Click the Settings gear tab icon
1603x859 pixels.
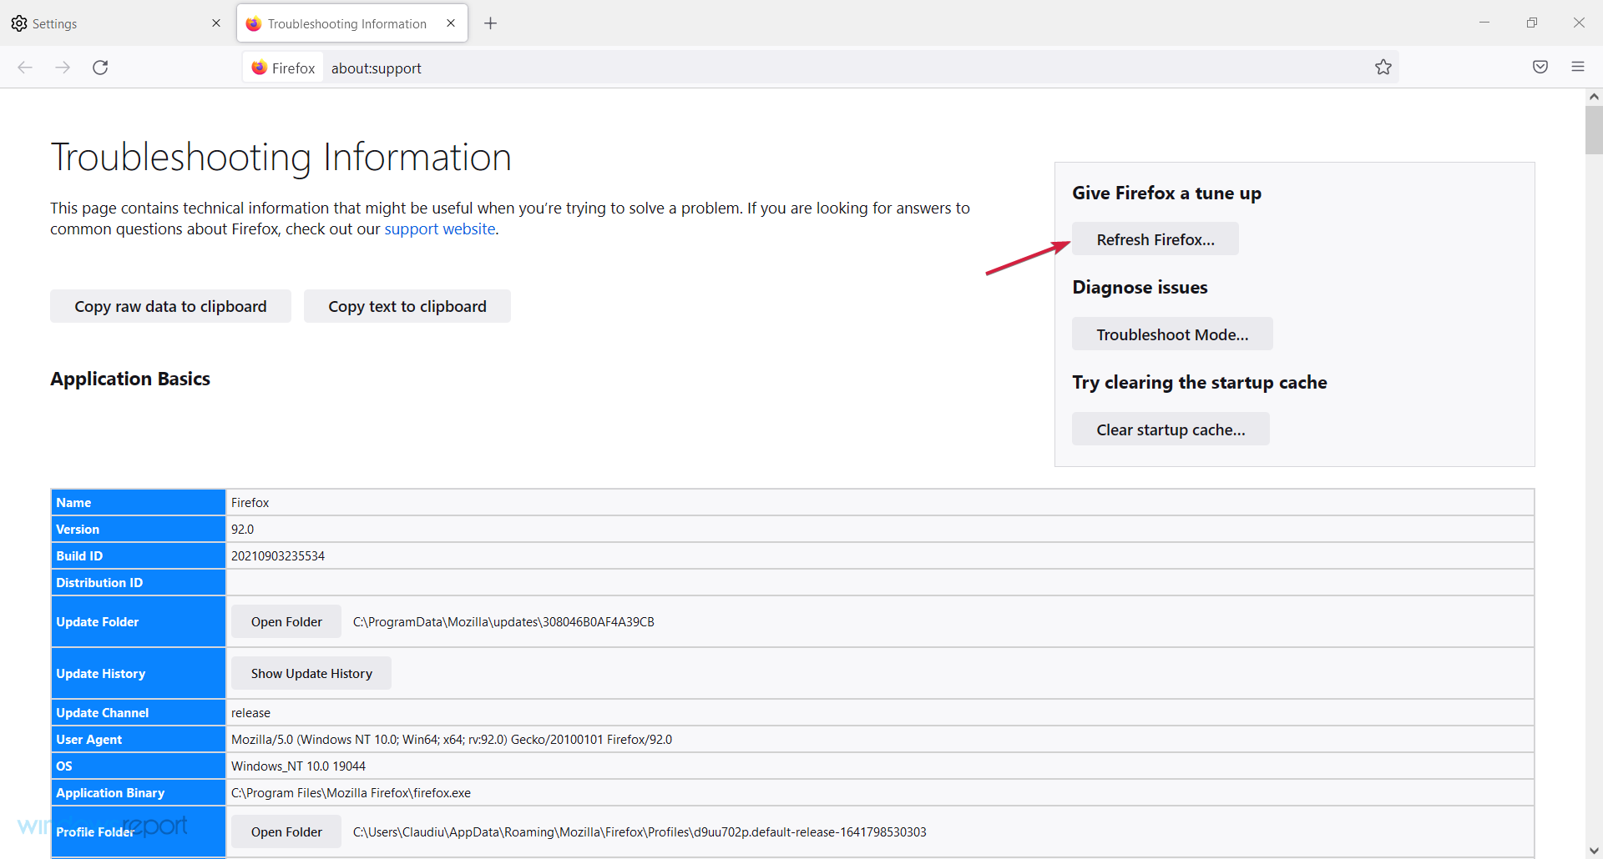(x=19, y=23)
